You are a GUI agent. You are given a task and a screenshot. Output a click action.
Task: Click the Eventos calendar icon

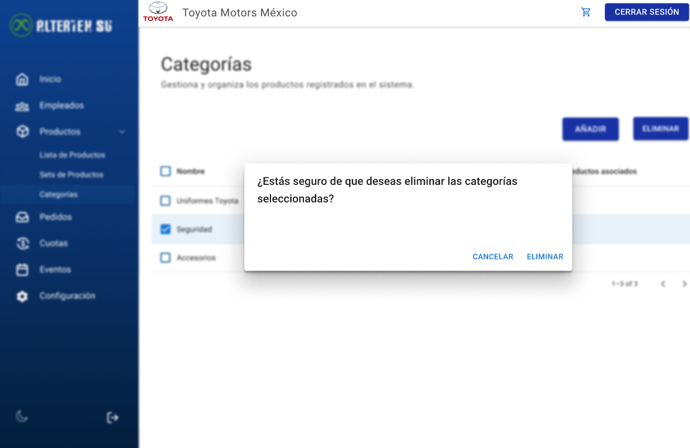pyautogui.click(x=22, y=270)
